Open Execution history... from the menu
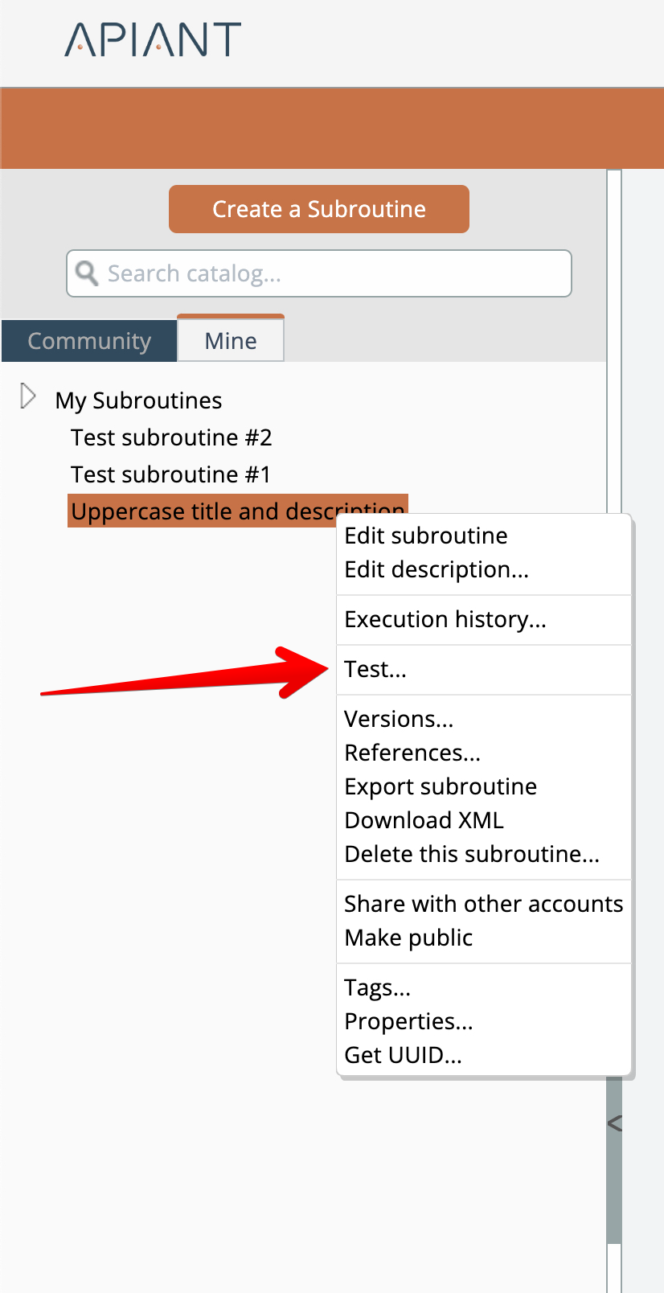This screenshot has width=664, height=1293. (445, 619)
